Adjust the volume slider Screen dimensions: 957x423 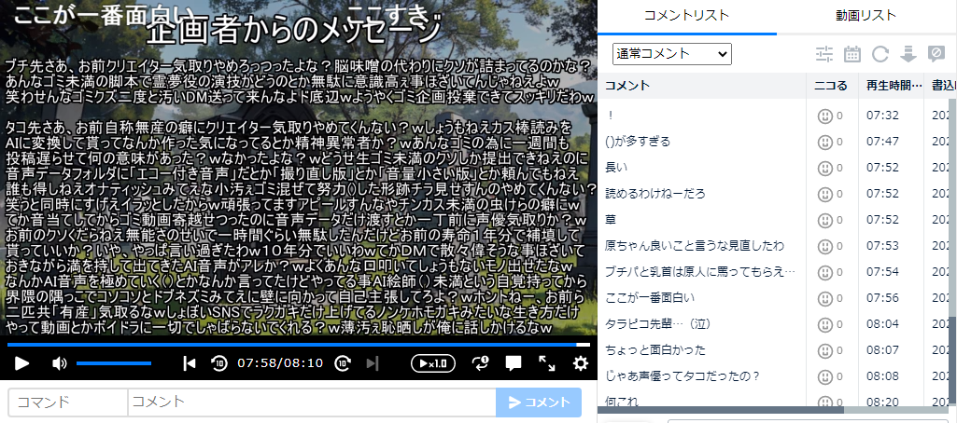[114, 363]
